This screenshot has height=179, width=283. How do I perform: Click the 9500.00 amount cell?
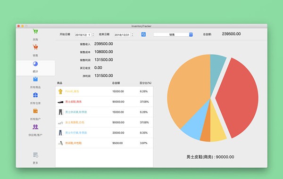tap(117, 143)
